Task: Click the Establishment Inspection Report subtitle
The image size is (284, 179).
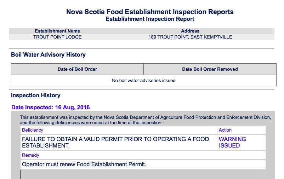Action: [150, 19]
